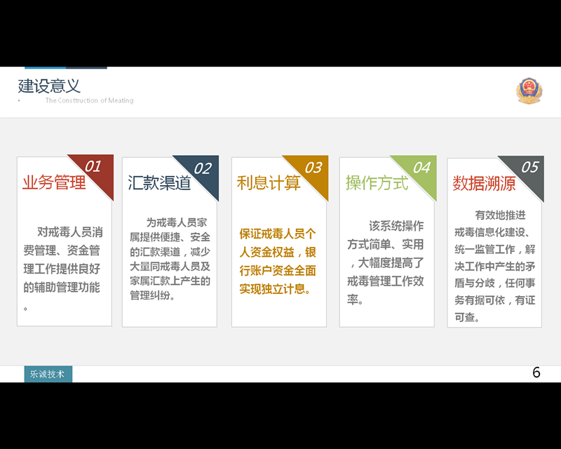561x449 pixels.
Task: Select the red 01 corner ribbon
Action: tap(95, 169)
